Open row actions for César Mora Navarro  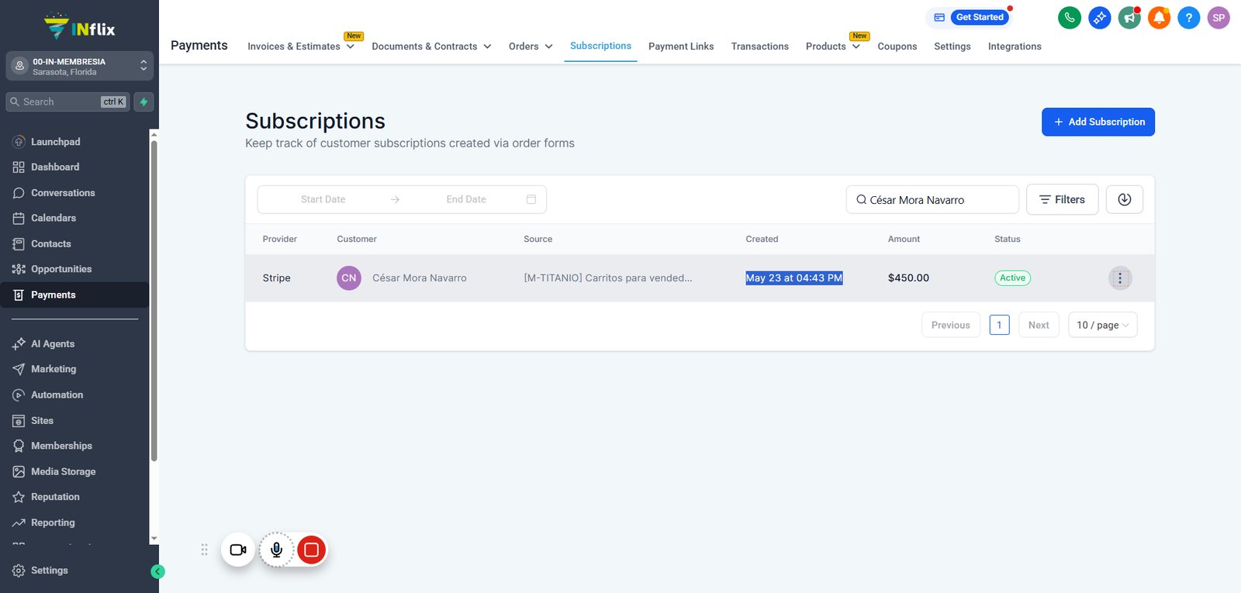click(1120, 278)
